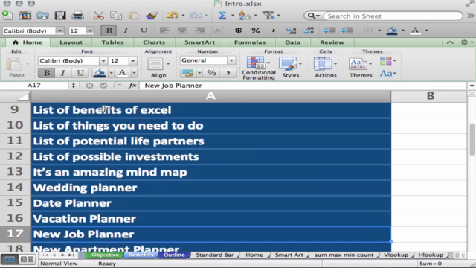Open the templates gallery icon
This screenshot has height=268, width=476.
click(x=25, y=15)
